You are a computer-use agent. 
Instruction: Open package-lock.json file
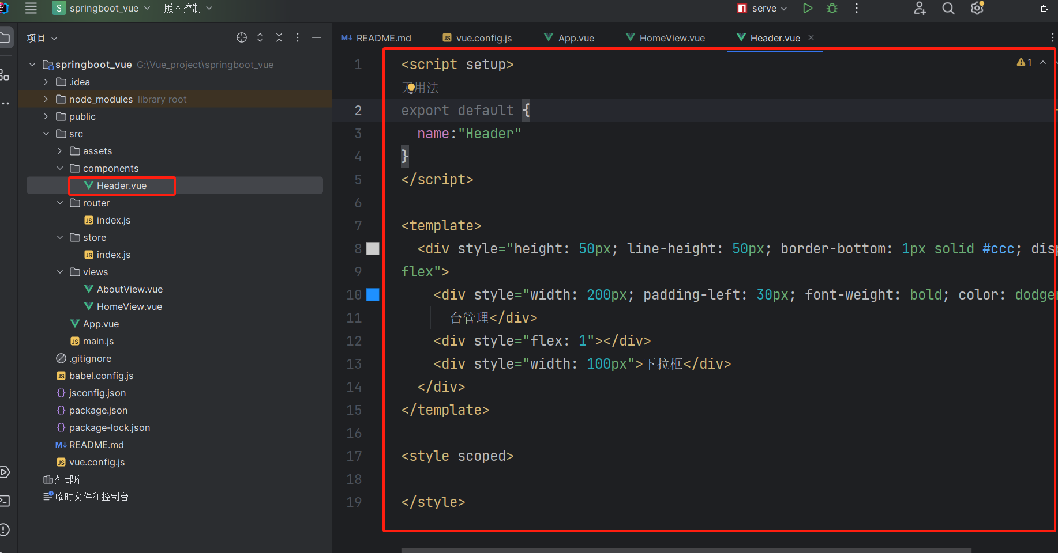(x=103, y=427)
